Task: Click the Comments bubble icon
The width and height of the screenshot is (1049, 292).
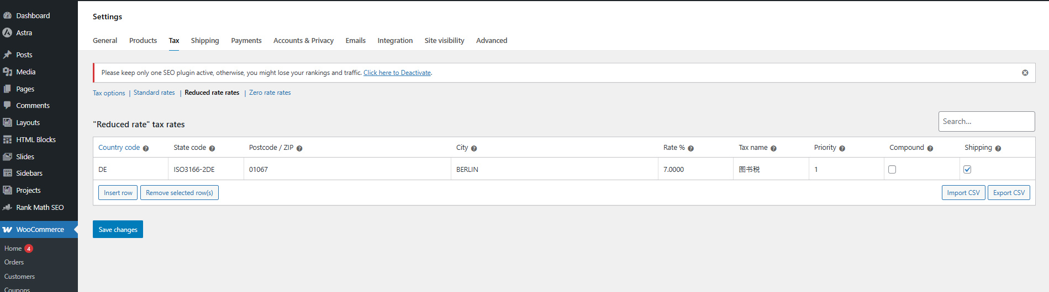Action: [7, 105]
